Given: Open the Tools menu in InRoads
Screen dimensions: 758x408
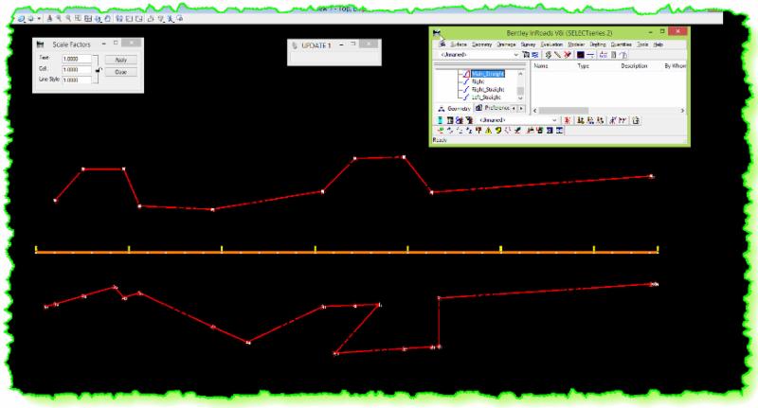Looking at the screenshot, I should click(642, 44).
